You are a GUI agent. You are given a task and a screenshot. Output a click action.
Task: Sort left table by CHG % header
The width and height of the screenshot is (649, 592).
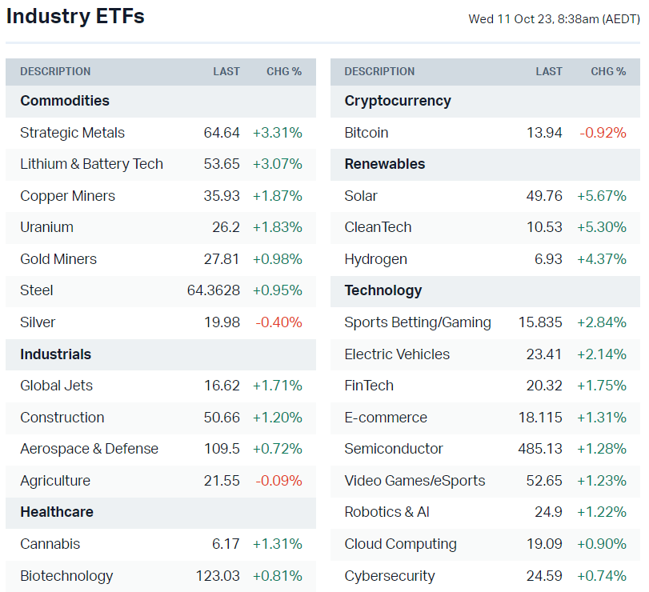[284, 71]
